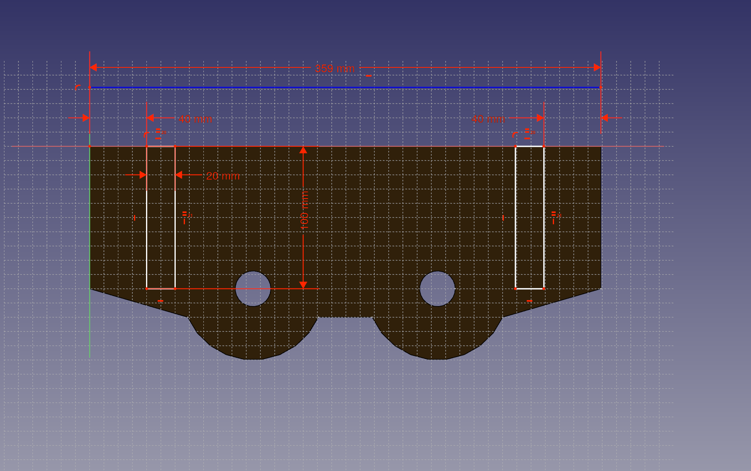Click inside the left circular hole
This screenshot has width=751, height=471.
253,289
